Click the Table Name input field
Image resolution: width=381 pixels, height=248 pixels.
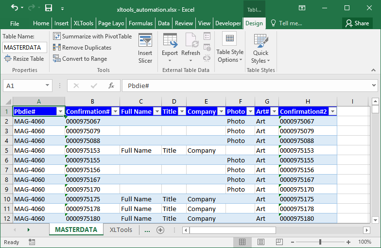[x=25, y=48]
